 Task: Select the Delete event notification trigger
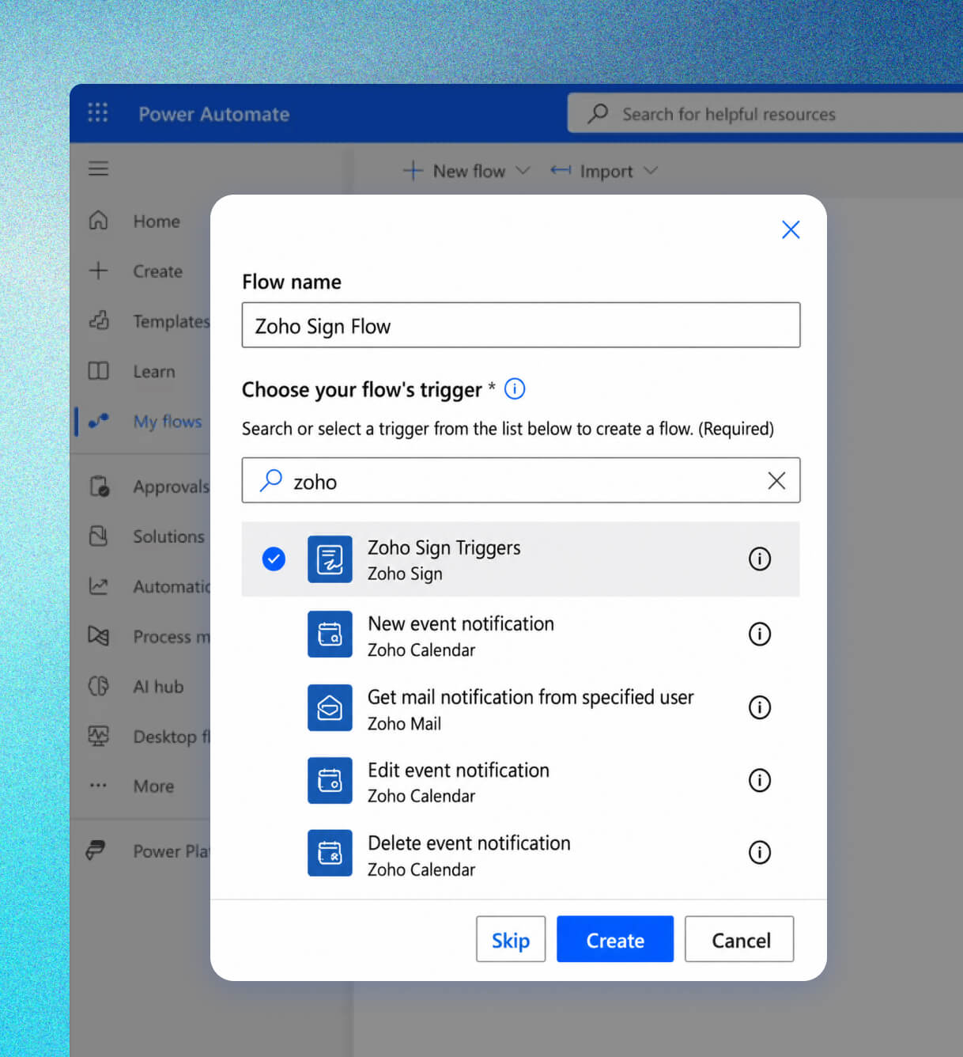point(521,853)
